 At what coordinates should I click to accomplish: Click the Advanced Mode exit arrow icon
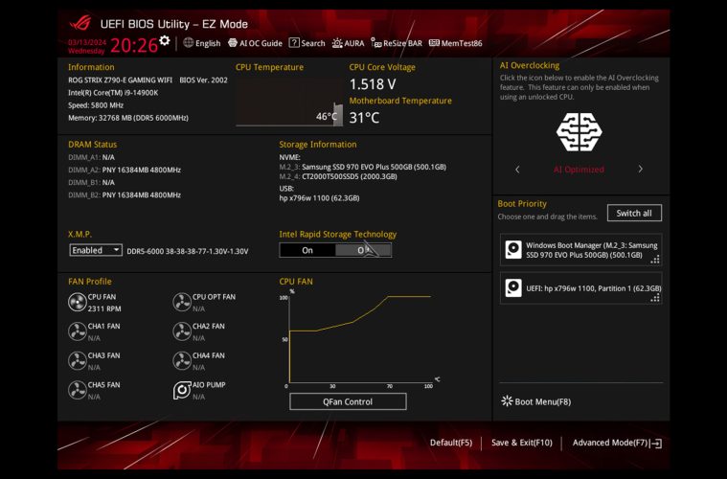tap(656, 444)
